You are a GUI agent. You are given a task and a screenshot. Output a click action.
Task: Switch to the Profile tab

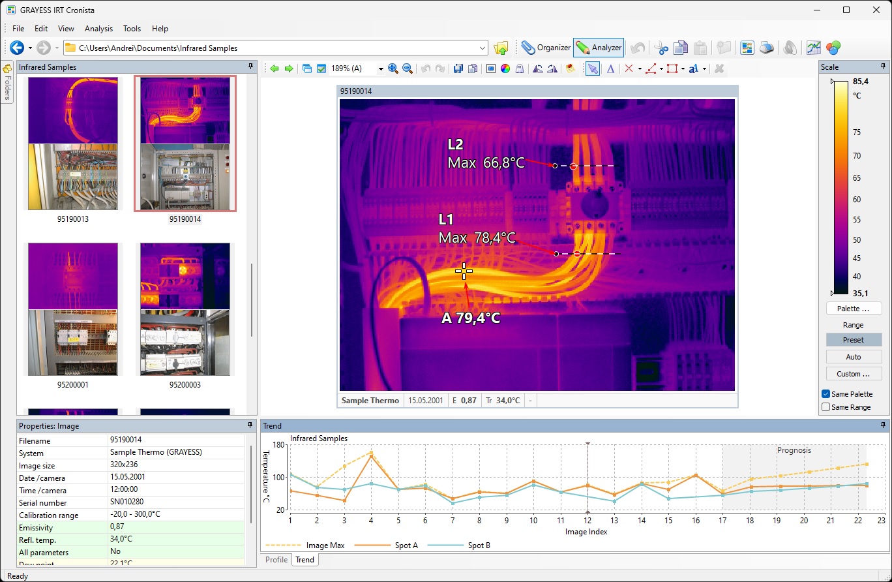click(x=276, y=560)
